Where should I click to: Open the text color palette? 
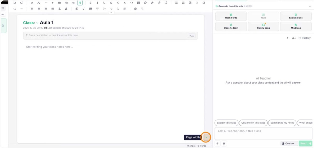coord(145,3)
